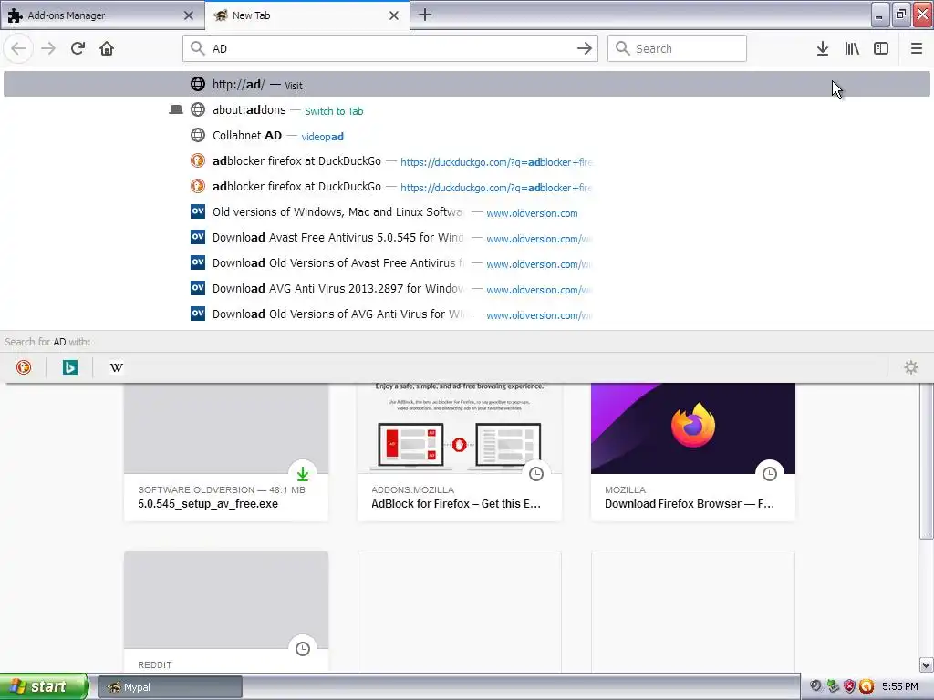Image resolution: width=934 pixels, height=700 pixels.
Task: Click the www.oldversion.com URL link
Action: 532,213
